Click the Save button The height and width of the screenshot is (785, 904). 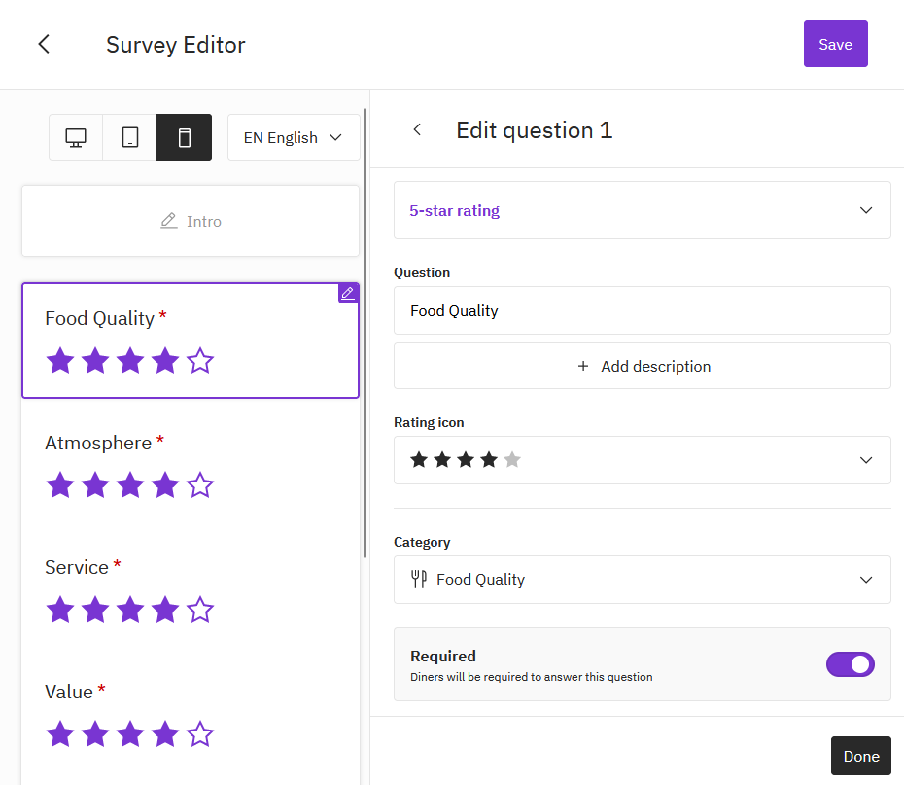835,44
